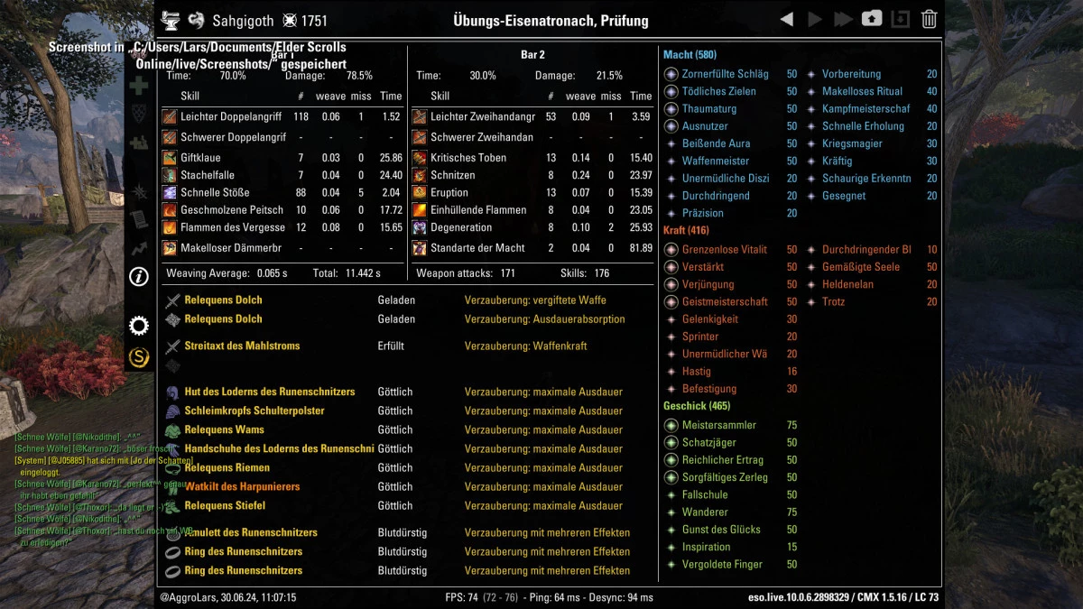
Task: Save the fight with the upload icon
Action: (x=872, y=19)
